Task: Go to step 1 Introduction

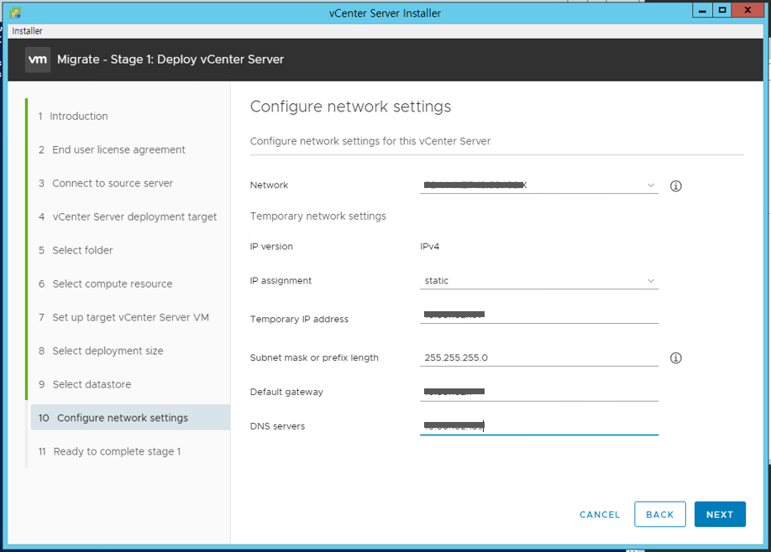Action: [x=73, y=117]
